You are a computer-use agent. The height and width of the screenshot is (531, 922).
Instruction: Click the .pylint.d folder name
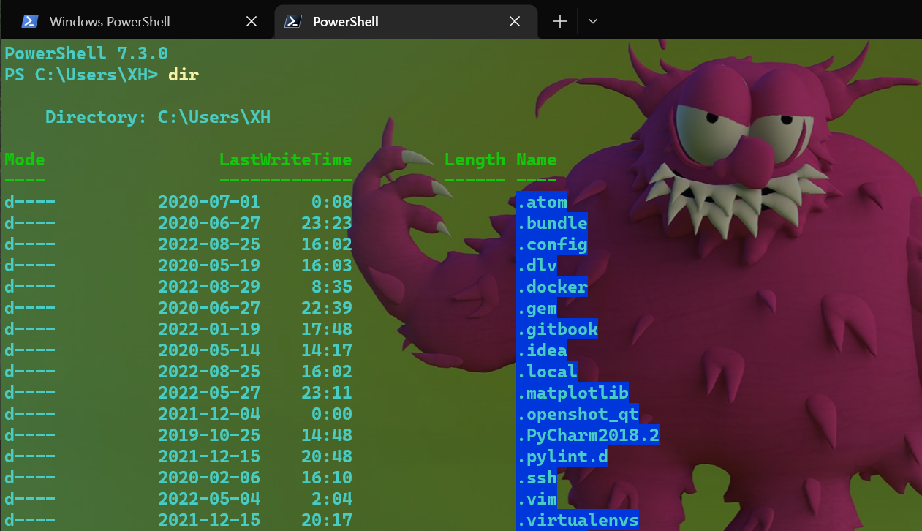pyautogui.click(x=562, y=456)
